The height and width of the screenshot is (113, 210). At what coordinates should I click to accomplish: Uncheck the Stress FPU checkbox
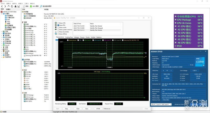click(58, 25)
